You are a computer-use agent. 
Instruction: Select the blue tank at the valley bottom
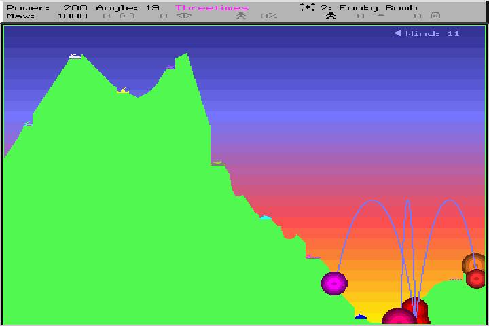pyautogui.click(x=361, y=316)
